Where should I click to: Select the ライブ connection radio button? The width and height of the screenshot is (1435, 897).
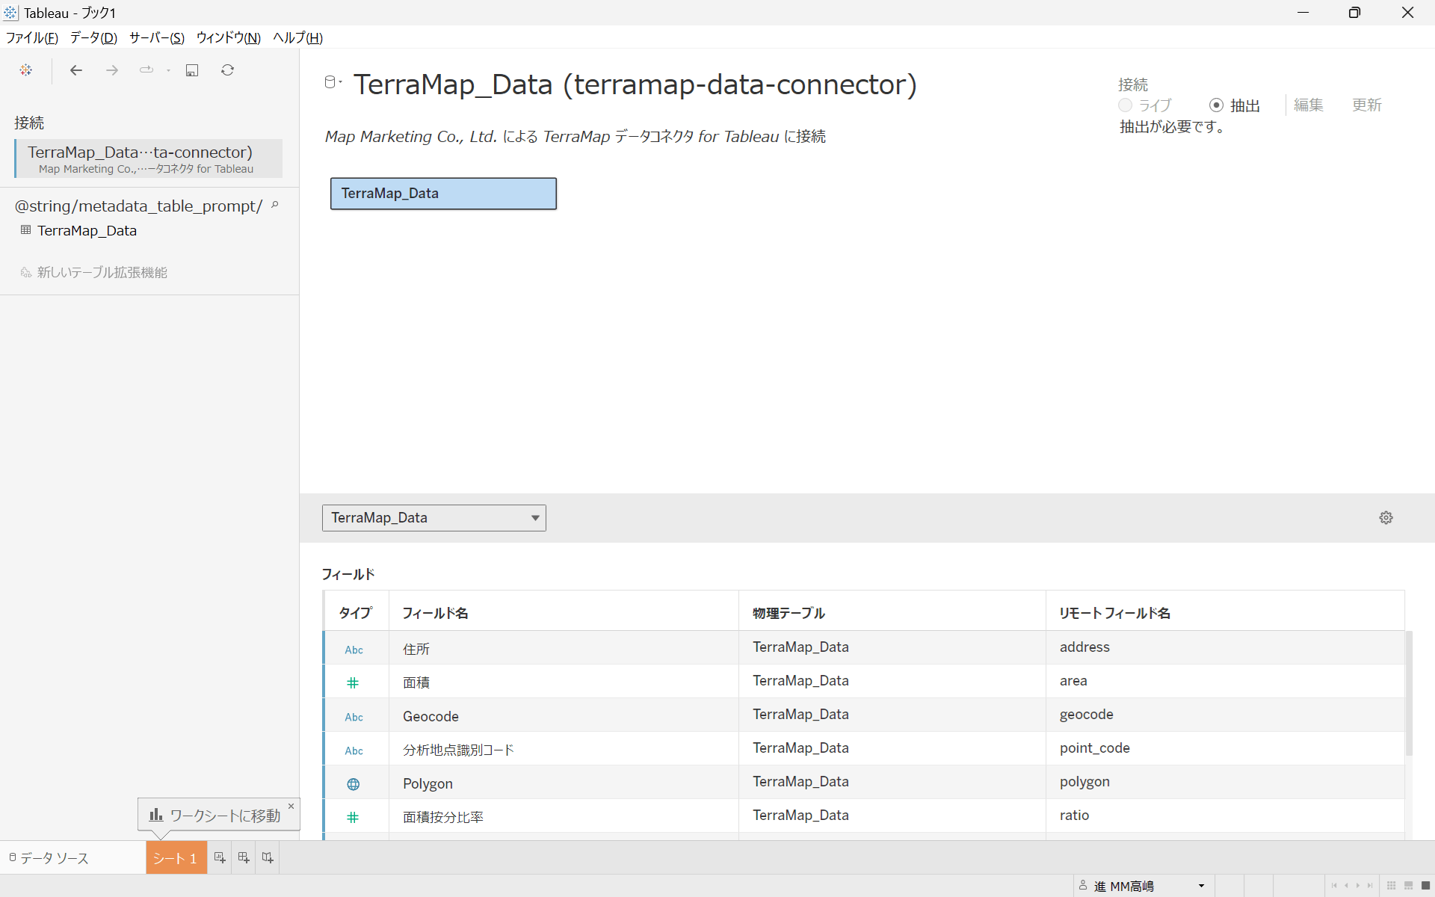1125,105
